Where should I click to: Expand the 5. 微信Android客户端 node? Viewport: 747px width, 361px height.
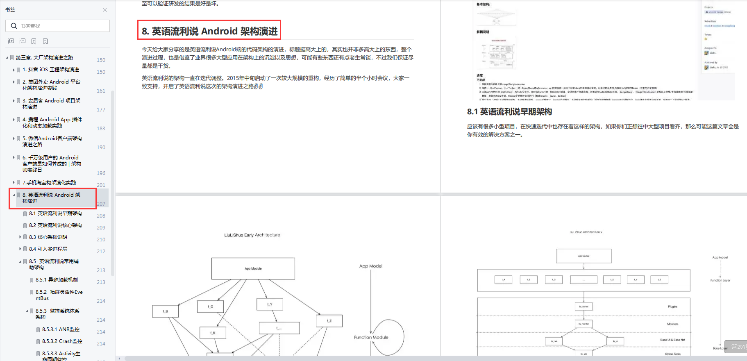click(x=14, y=138)
